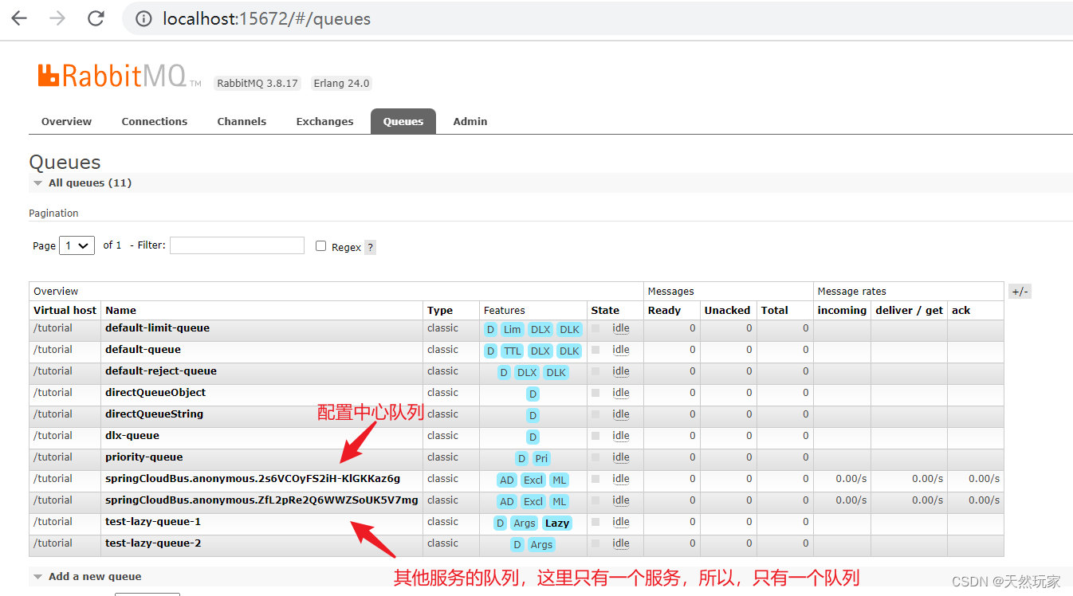Sort by Type column header
This screenshot has width=1073, height=596.
(440, 310)
